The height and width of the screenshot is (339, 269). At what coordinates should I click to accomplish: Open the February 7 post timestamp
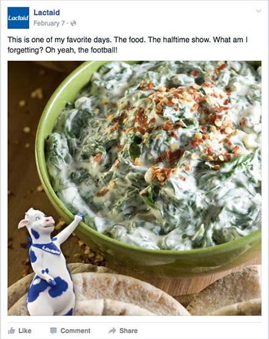point(49,23)
